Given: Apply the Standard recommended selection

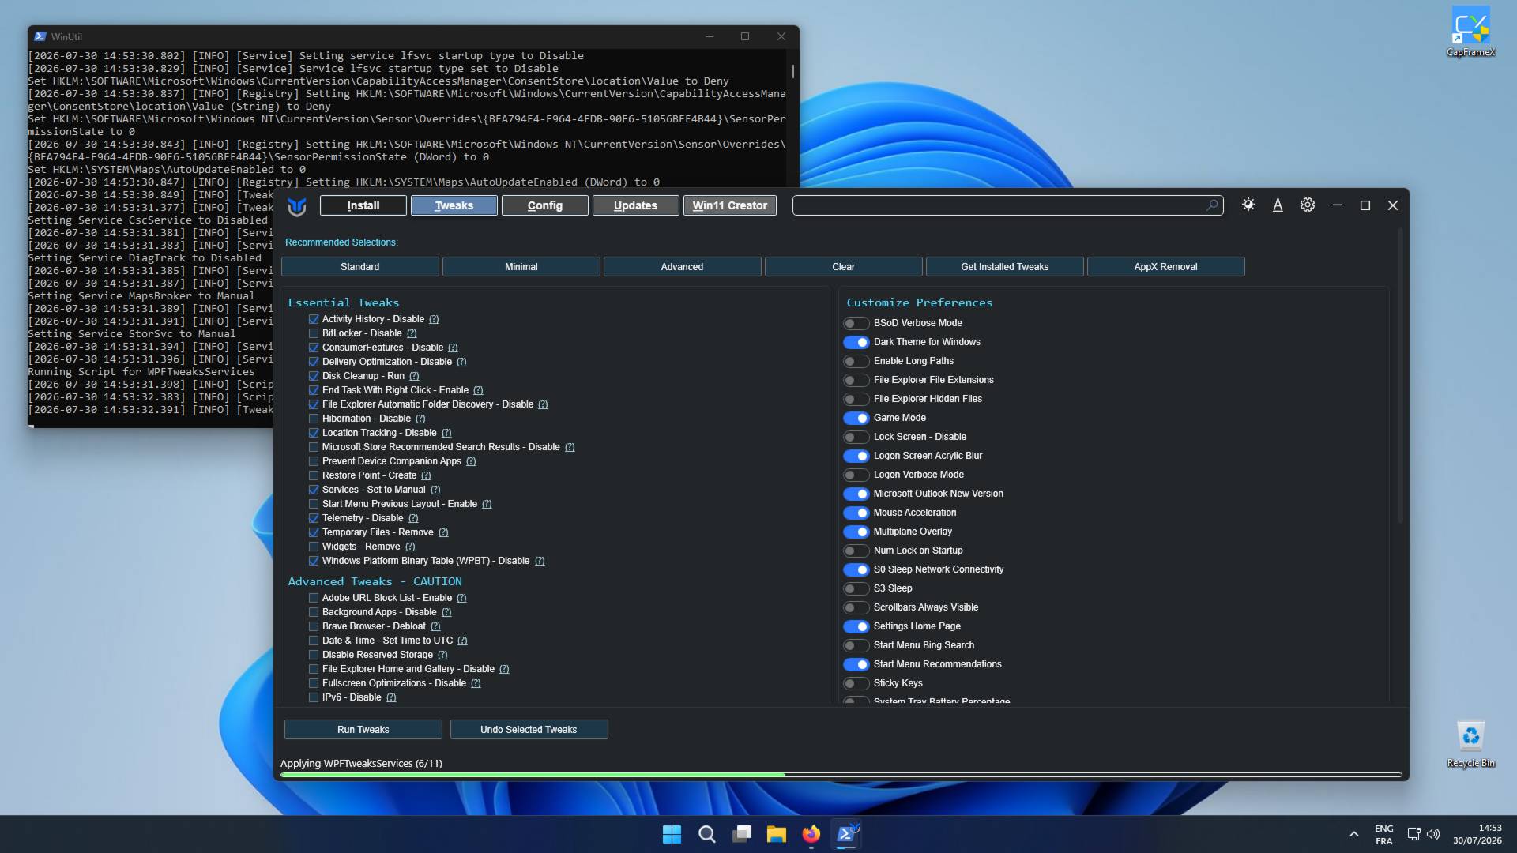Looking at the screenshot, I should pos(360,267).
